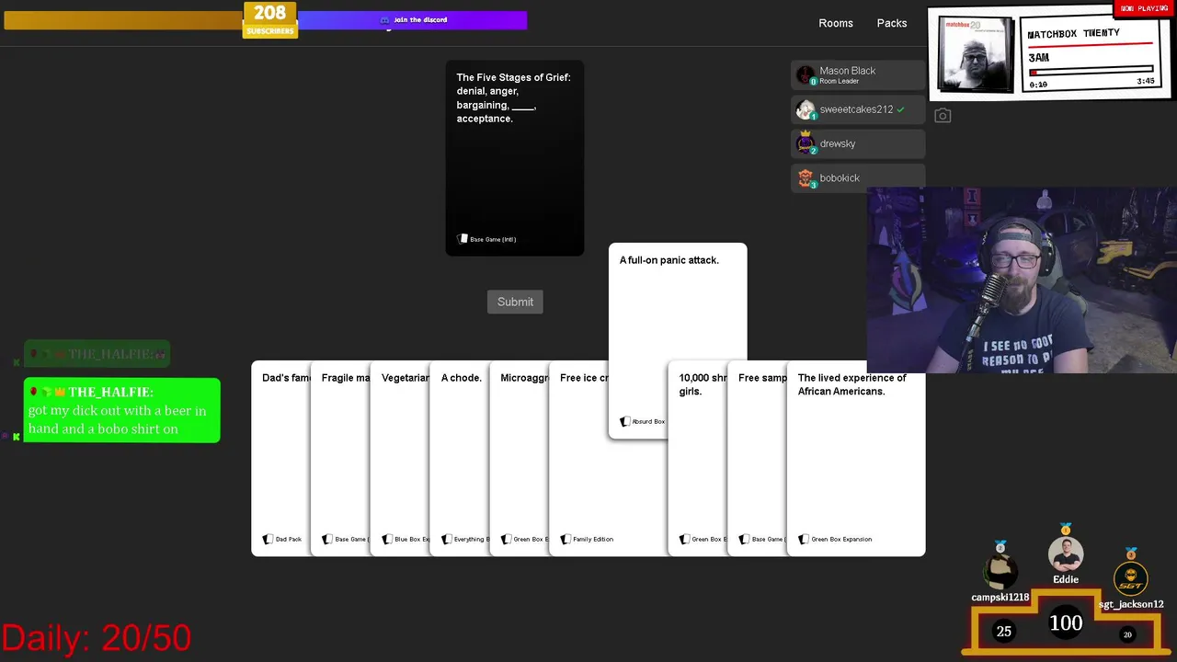The height and width of the screenshot is (662, 1177).
Task: Click the Dad Pack card icon
Action: coord(268,539)
